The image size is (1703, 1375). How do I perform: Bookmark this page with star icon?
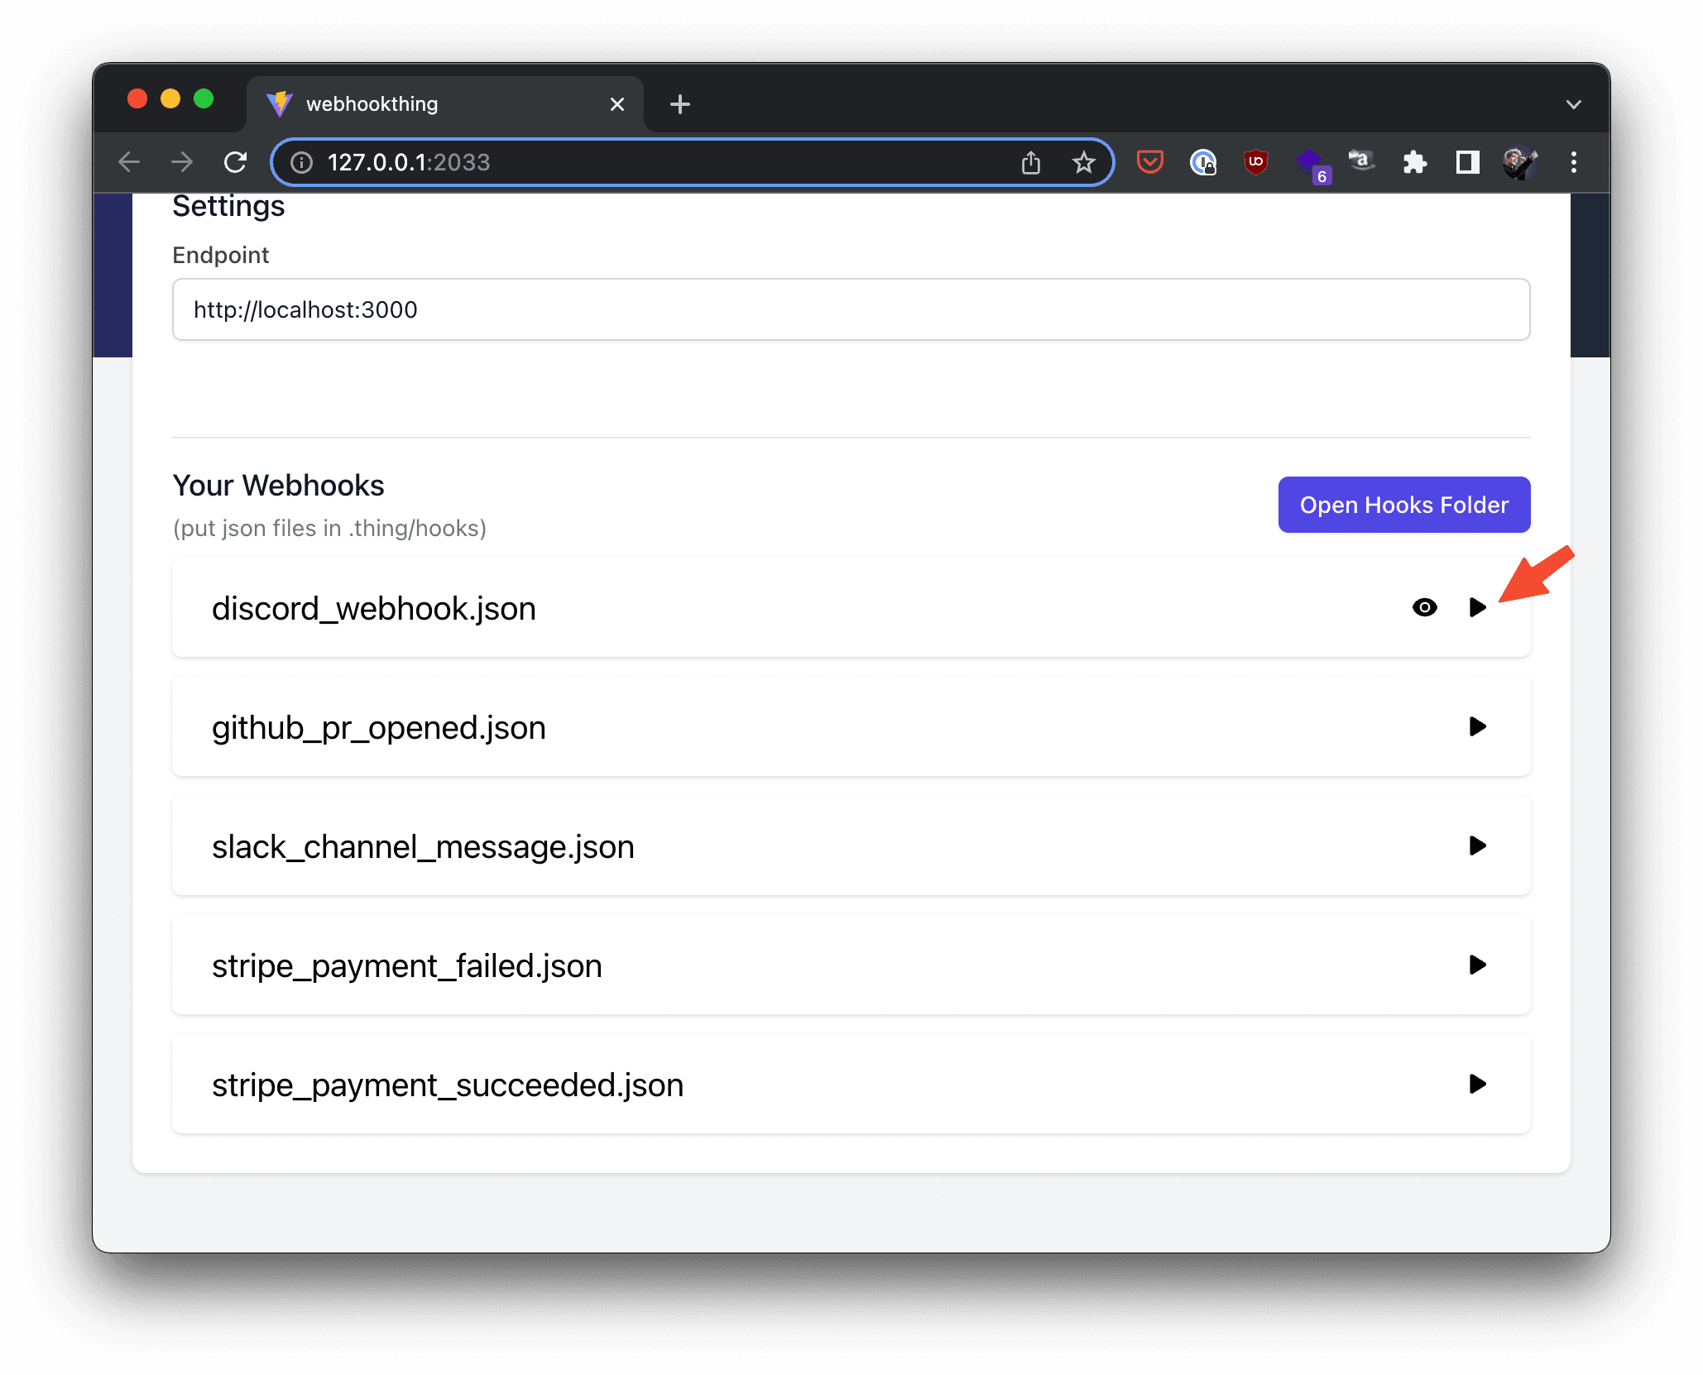tap(1083, 162)
